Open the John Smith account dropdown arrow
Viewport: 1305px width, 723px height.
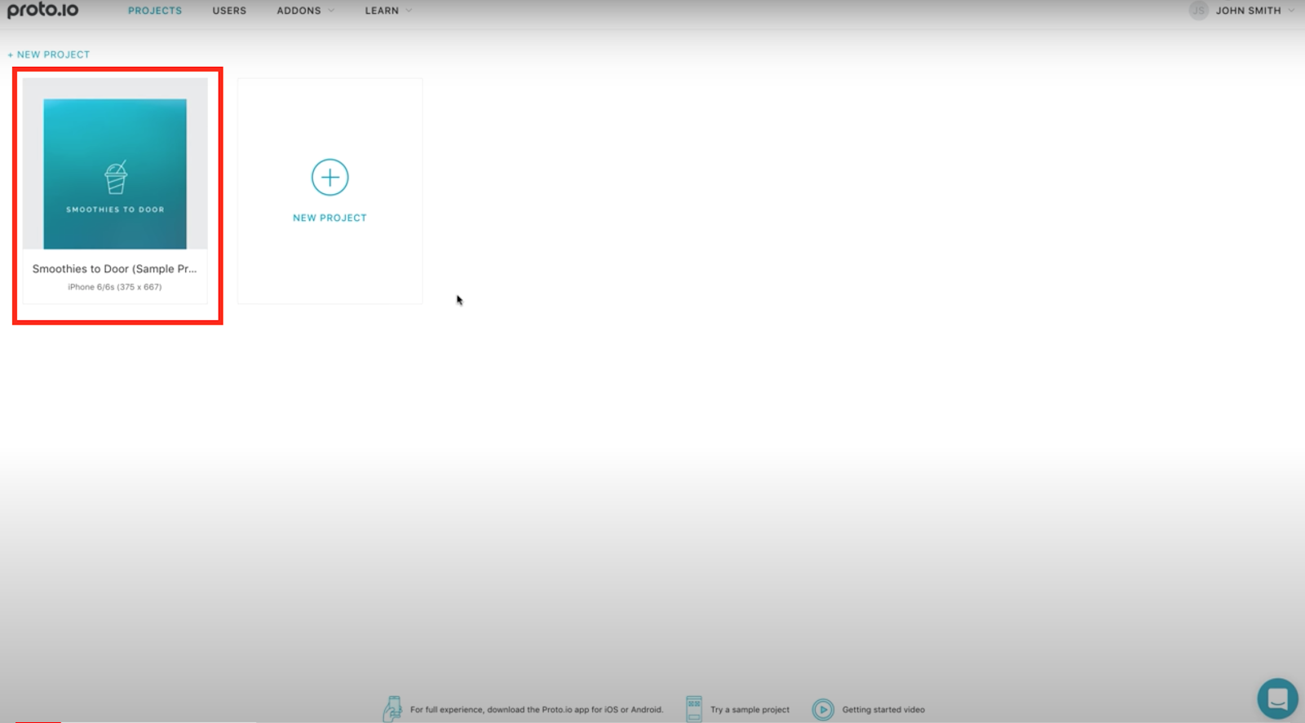pyautogui.click(x=1291, y=11)
